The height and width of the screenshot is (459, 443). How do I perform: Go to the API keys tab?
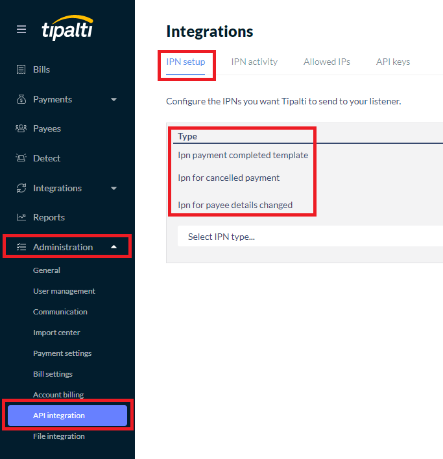[x=393, y=62]
